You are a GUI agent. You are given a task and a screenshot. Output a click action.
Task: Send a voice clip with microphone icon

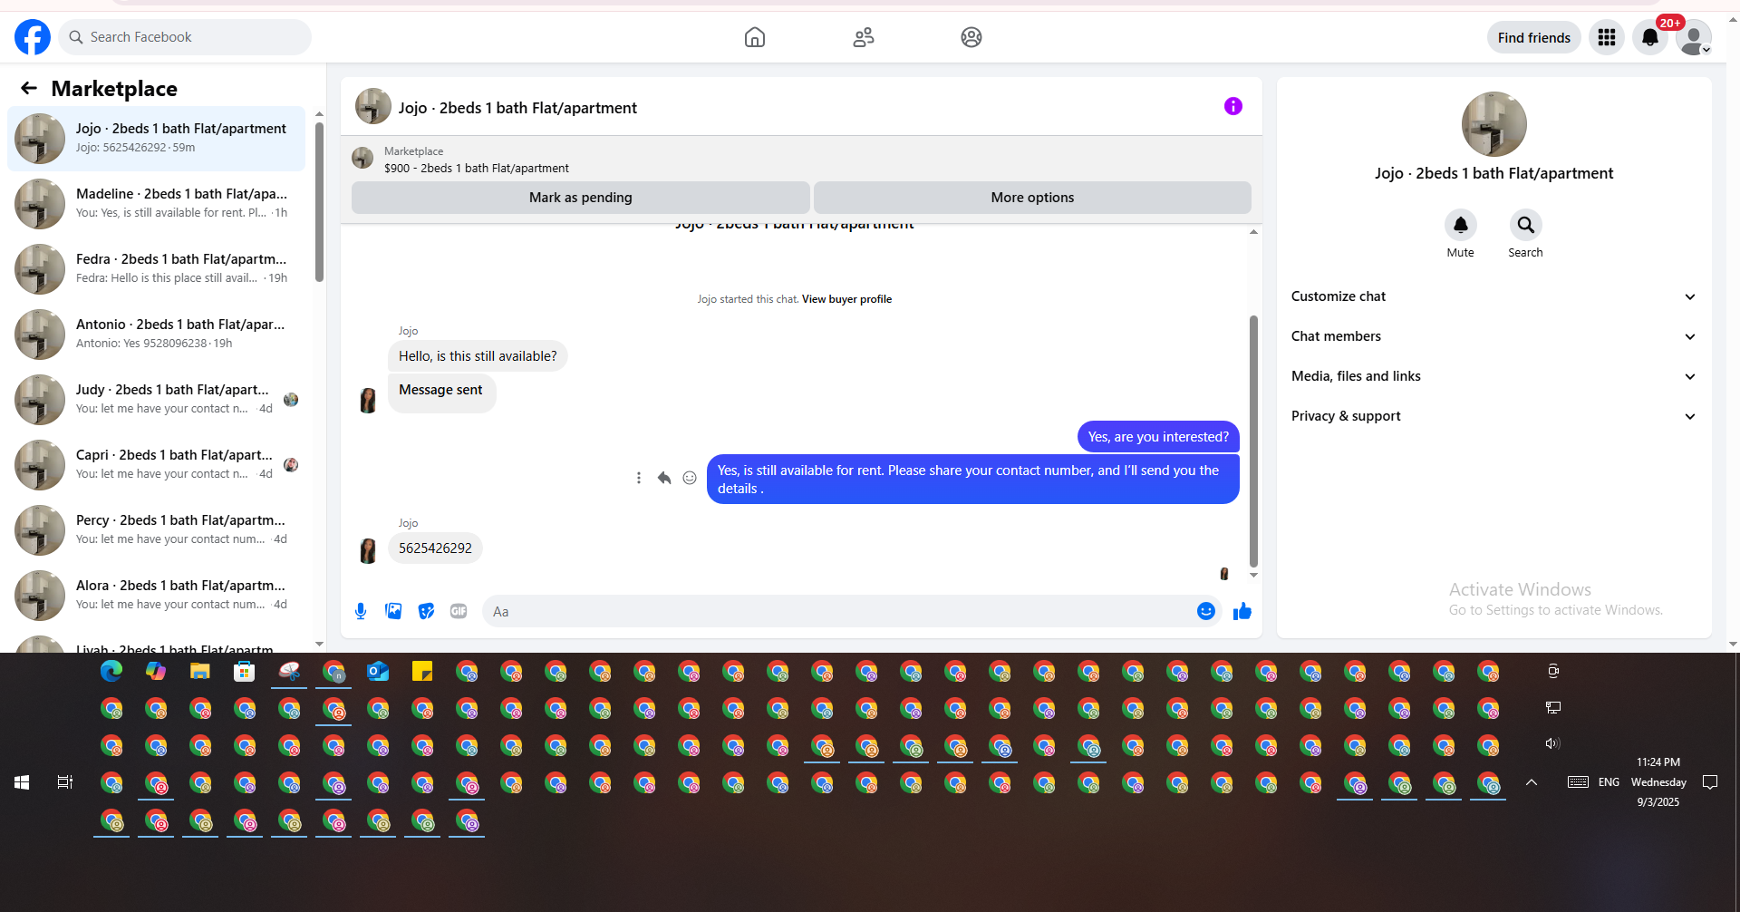pyautogui.click(x=361, y=611)
